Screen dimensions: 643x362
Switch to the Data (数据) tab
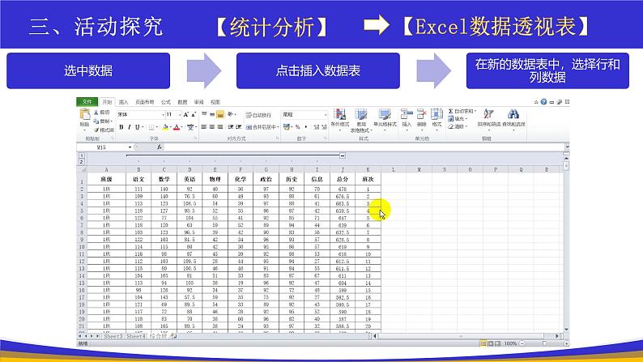[182, 102]
